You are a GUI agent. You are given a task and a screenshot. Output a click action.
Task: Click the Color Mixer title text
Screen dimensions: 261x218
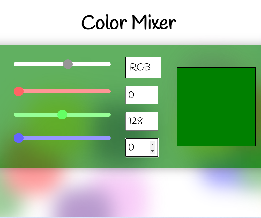128,22
